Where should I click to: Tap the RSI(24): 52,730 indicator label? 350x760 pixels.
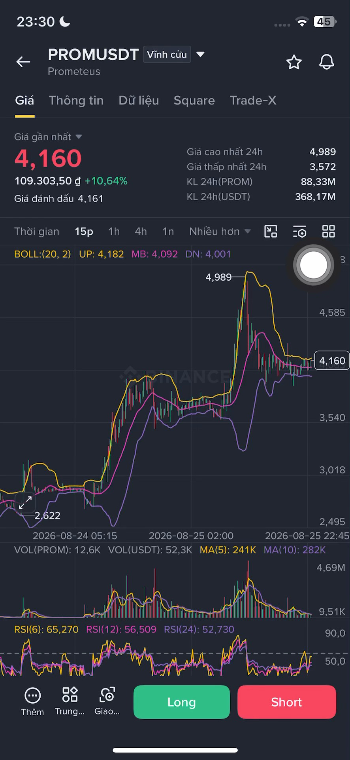pyautogui.click(x=199, y=629)
